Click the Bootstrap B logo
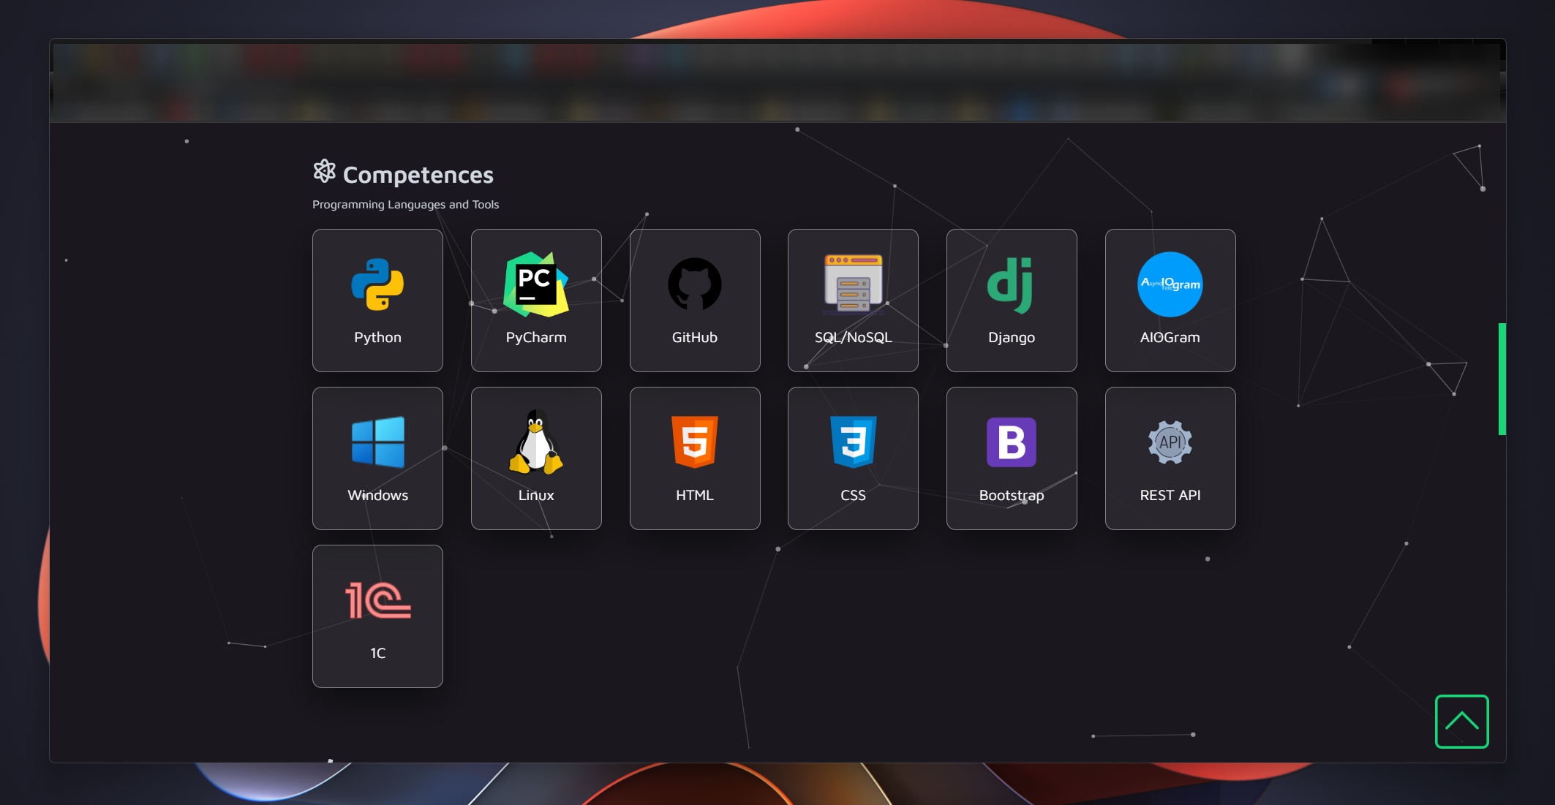Viewport: 1555px width, 805px height. pyautogui.click(x=1011, y=442)
